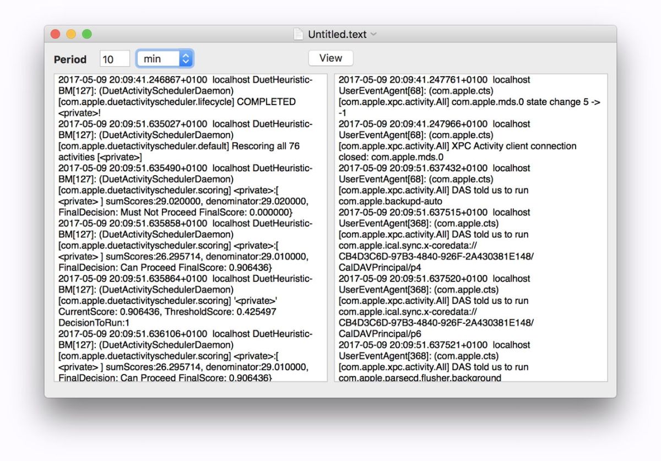Click 'Rescoring all 76' in the left pane
This screenshot has width=661, height=461.
coord(266,146)
